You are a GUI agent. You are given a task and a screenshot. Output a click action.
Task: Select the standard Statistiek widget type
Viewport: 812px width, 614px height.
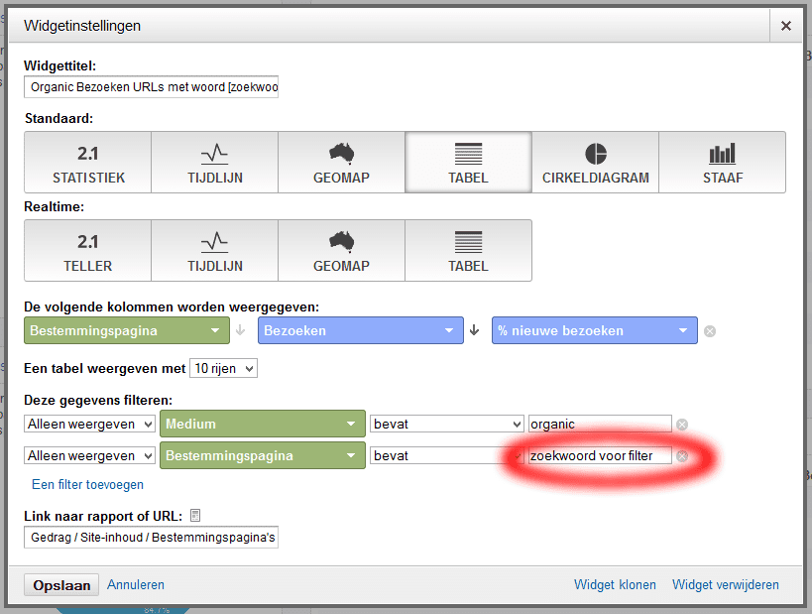(x=88, y=162)
